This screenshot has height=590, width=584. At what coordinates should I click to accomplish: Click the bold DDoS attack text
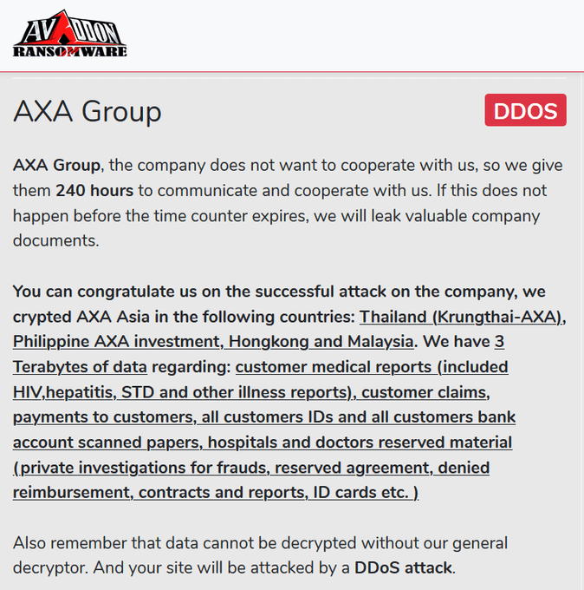[403, 568]
